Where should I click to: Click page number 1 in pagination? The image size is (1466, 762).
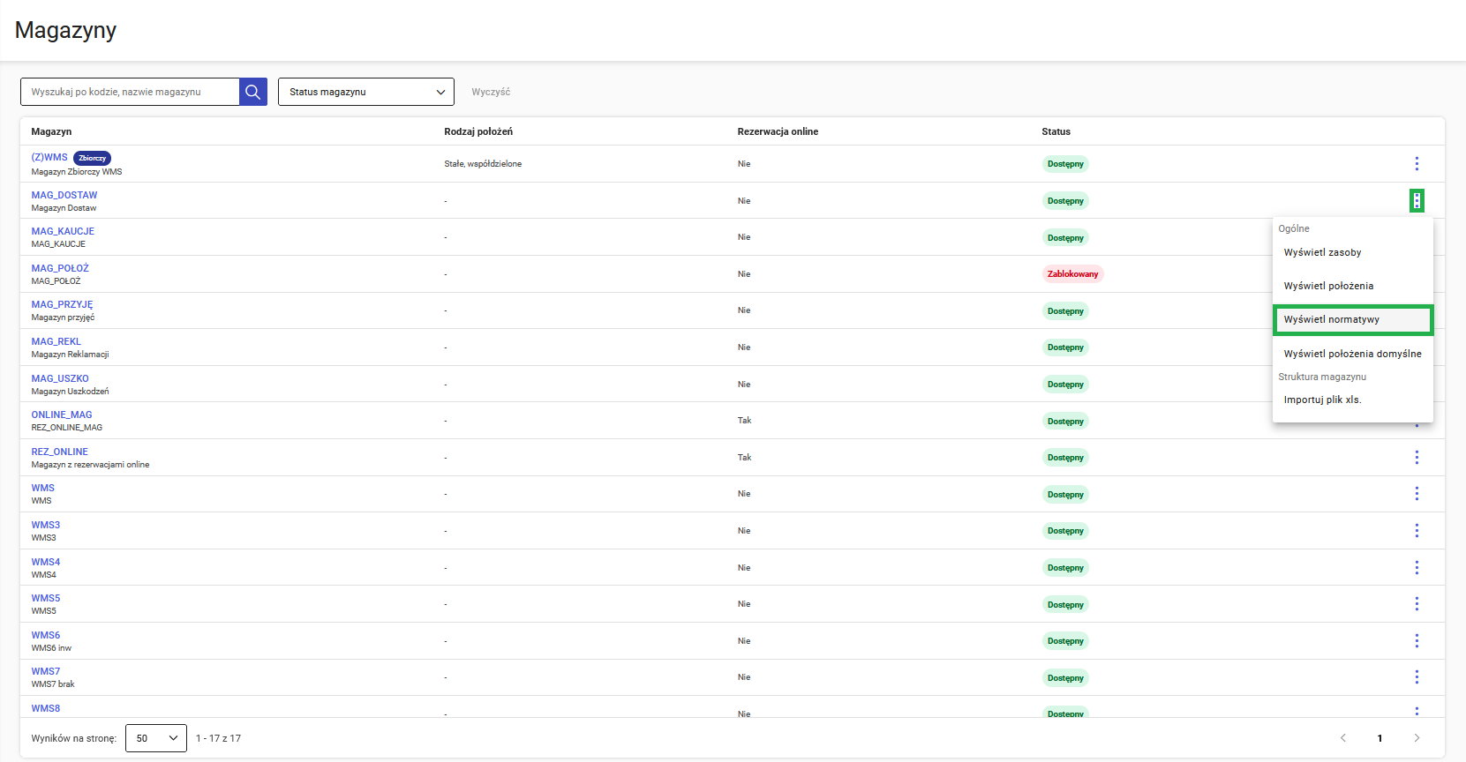[1380, 738]
